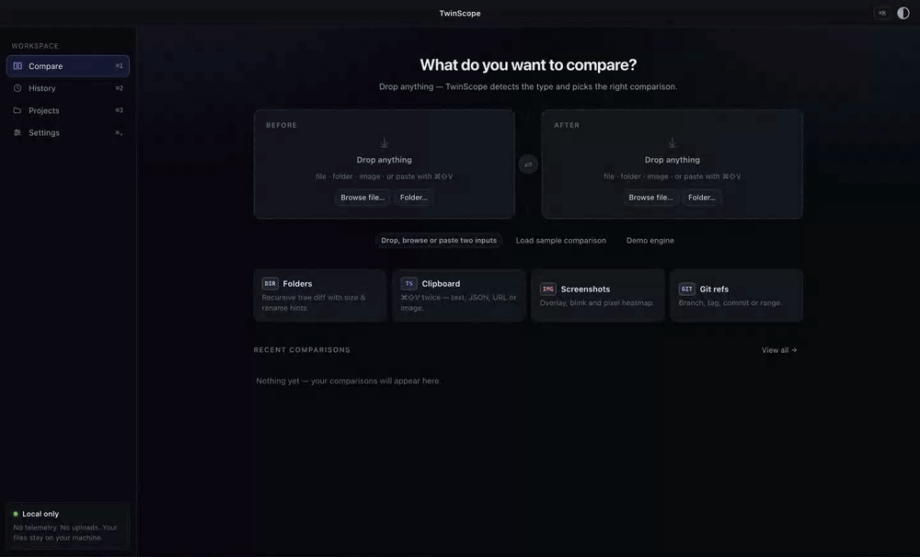Swap Before and After inputs
920x557 pixels.
528,165
